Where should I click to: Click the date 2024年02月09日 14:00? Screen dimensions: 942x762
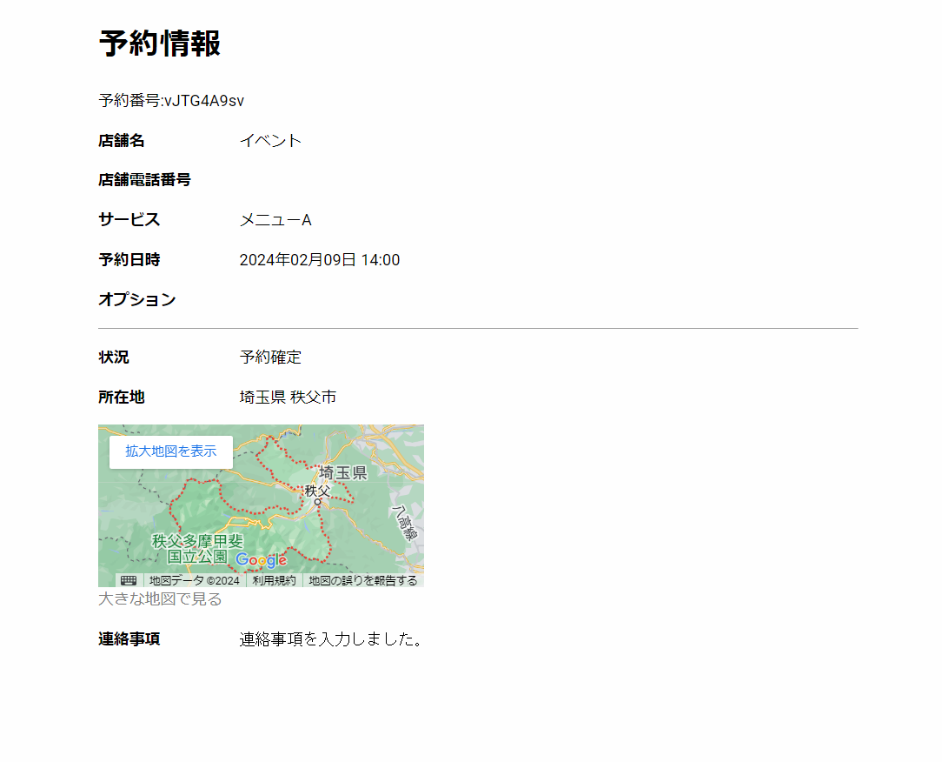click(x=320, y=260)
